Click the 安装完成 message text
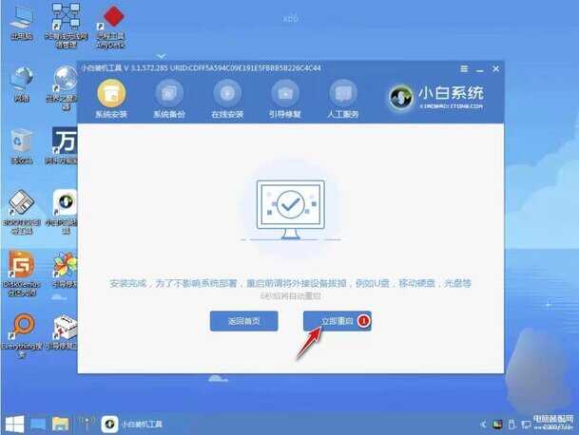Image resolution: width=579 pixels, height=435 pixels. [x=290, y=283]
